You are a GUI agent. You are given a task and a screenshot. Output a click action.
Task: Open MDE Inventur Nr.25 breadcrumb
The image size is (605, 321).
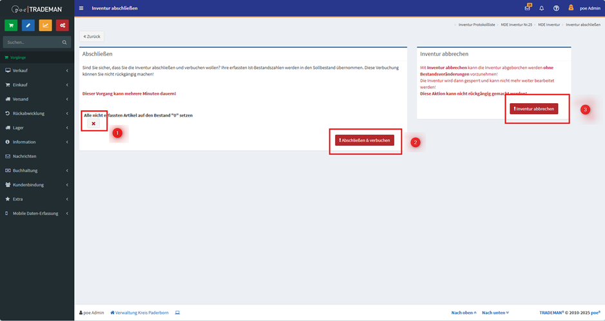pos(516,24)
